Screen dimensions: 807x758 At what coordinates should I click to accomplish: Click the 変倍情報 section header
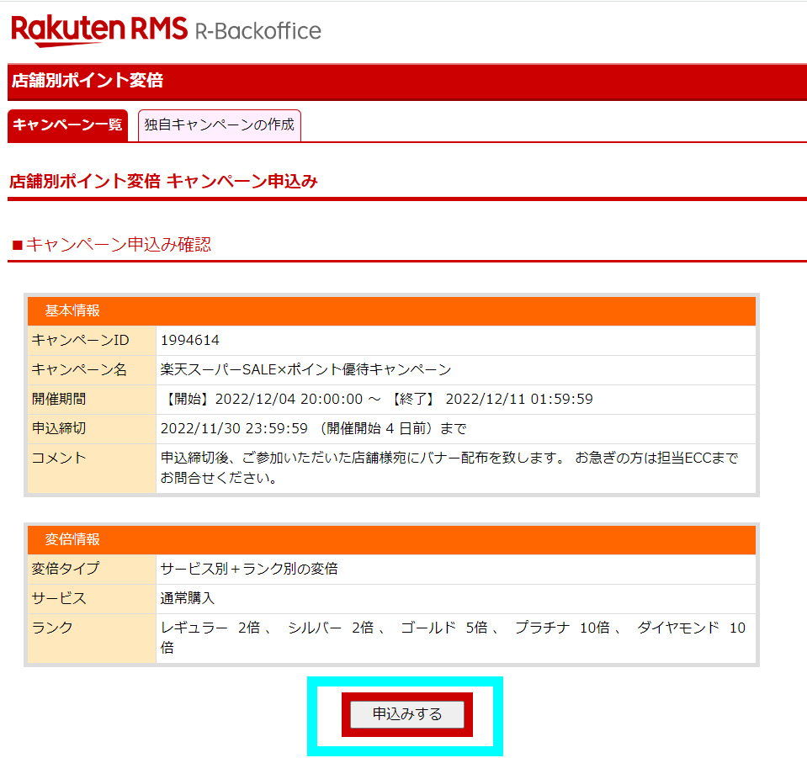[x=391, y=539]
